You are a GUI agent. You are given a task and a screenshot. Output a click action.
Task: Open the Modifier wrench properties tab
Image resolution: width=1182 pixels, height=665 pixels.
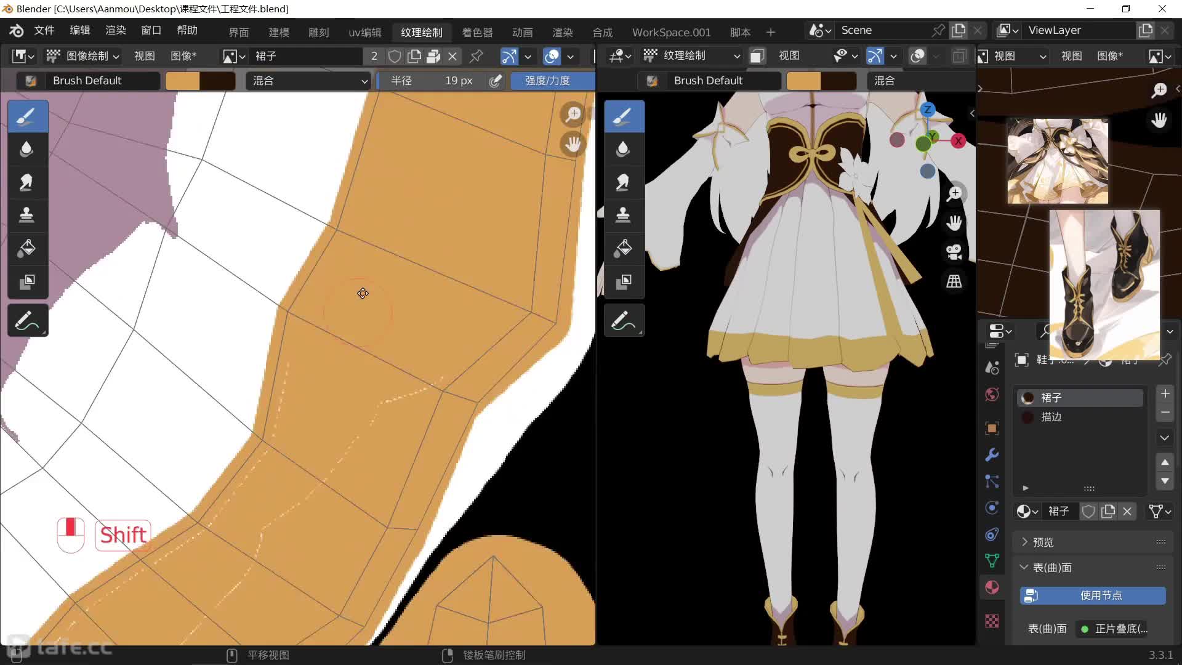(x=992, y=455)
